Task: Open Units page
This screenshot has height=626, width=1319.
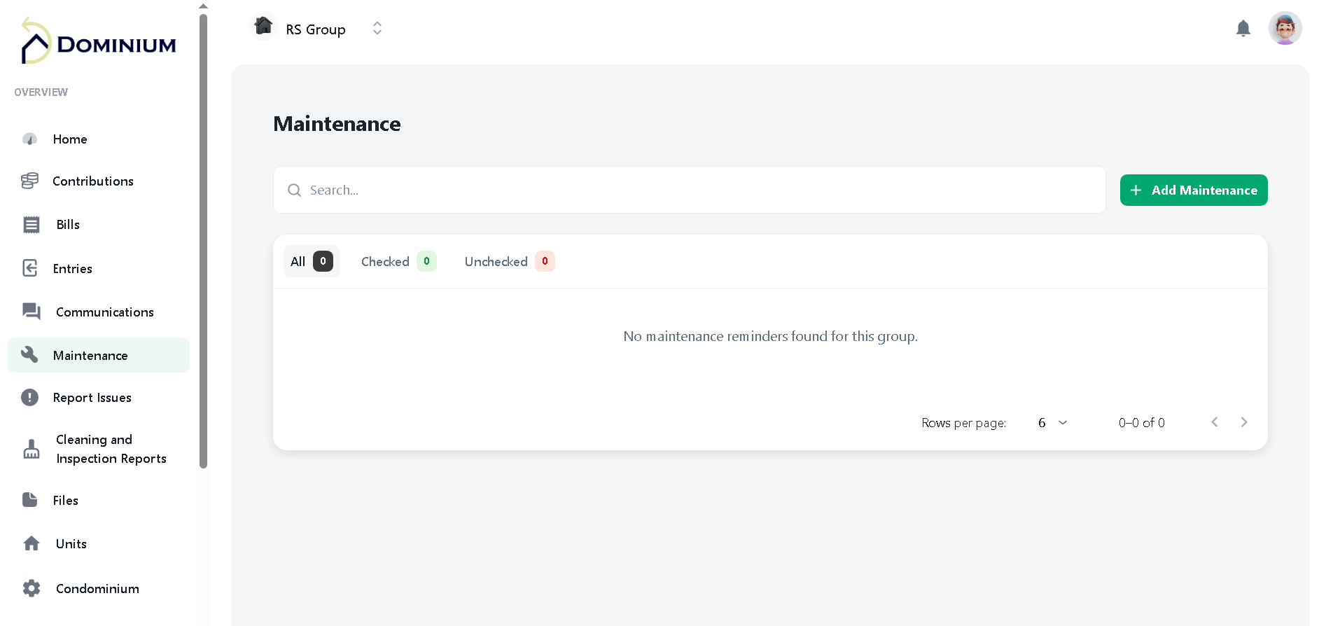Action: coord(98,544)
